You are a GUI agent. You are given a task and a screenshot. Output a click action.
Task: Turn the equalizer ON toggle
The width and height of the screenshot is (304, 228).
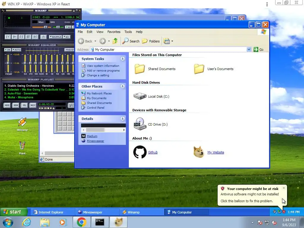8,50
